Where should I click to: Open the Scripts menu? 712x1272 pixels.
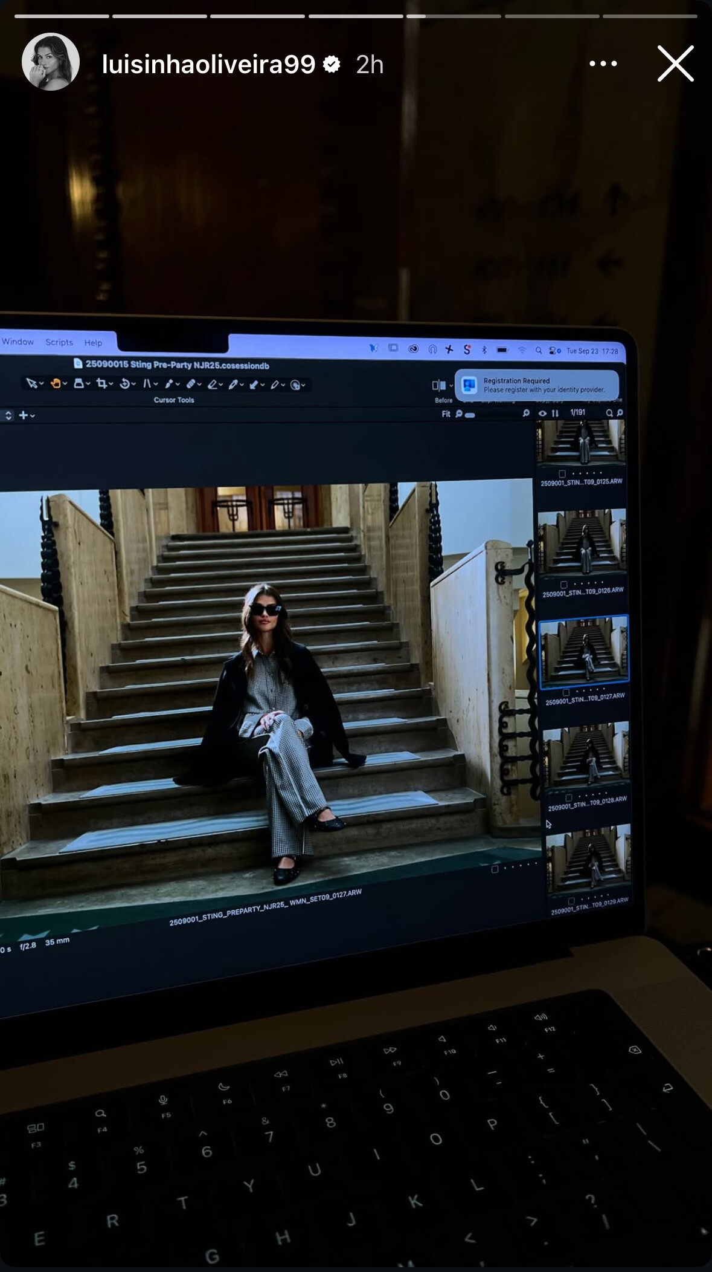click(59, 342)
